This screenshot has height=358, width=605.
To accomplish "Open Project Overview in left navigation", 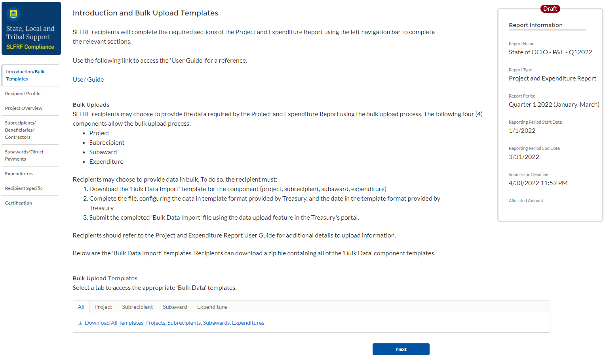I will [x=24, y=108].
